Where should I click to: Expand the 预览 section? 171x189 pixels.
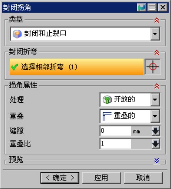point(157,161)
